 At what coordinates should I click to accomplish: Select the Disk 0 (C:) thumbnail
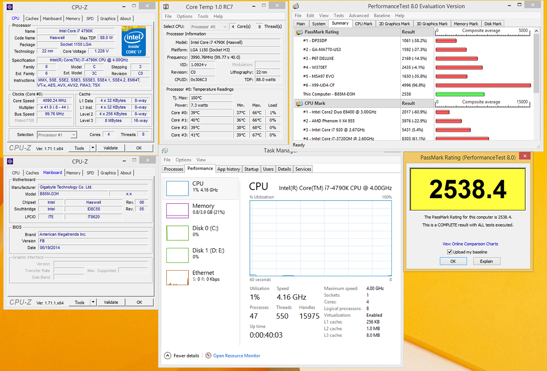point(177,233)
